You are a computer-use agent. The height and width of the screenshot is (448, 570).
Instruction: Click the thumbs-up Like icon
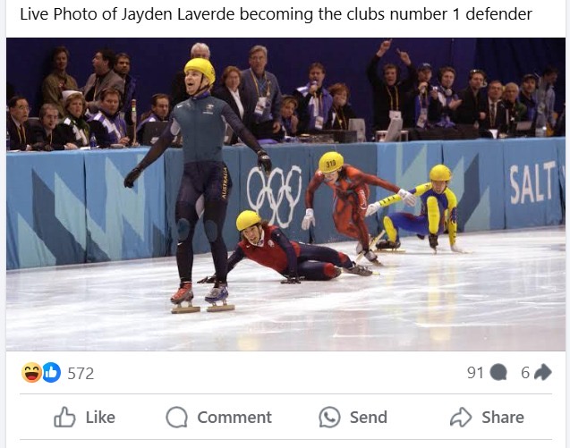[x=64, y=417]
